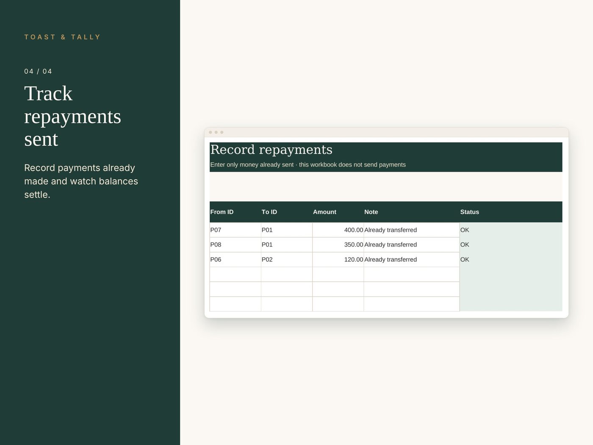Click the P01 To ID cell in the P08 row
The width and height of the screenshot is (593, 445).
click(x=287, y=245)
